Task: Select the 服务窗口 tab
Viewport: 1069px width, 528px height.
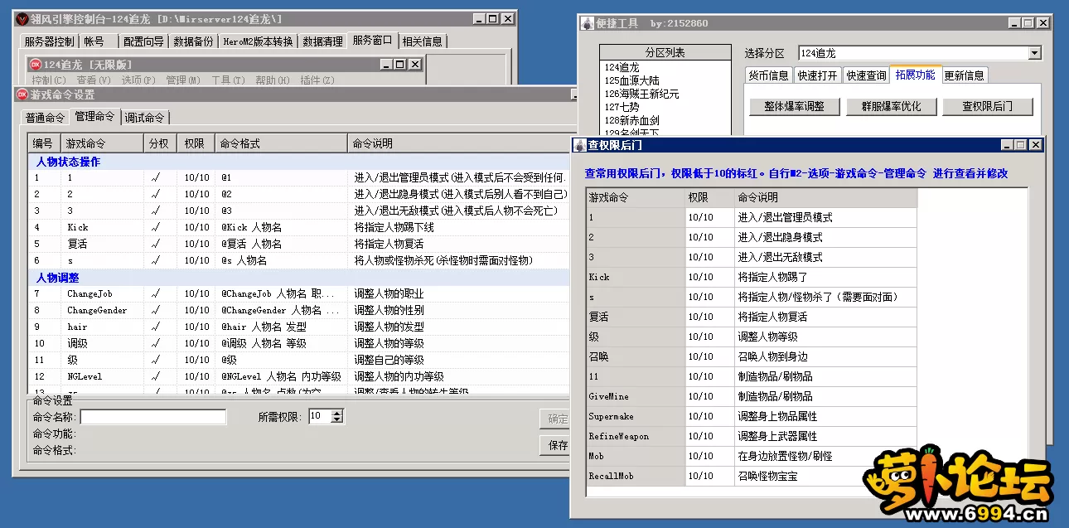Action: tap(372, 40)
